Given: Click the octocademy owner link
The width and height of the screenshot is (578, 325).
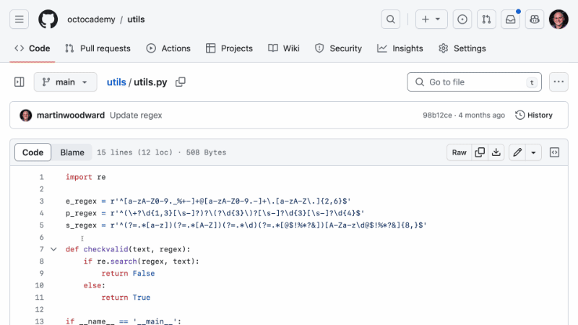Looking at the screenshot, I should (91, 19).
